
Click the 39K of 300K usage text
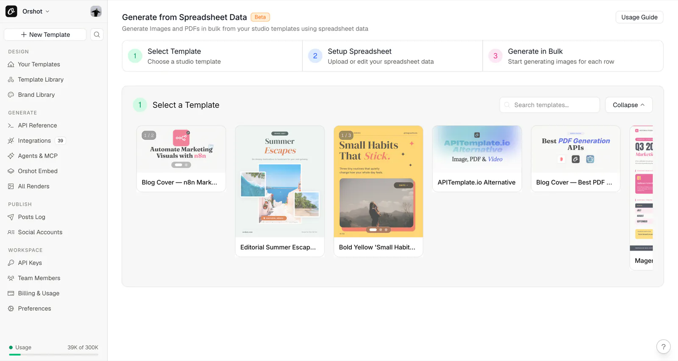(x=83, y=347)
